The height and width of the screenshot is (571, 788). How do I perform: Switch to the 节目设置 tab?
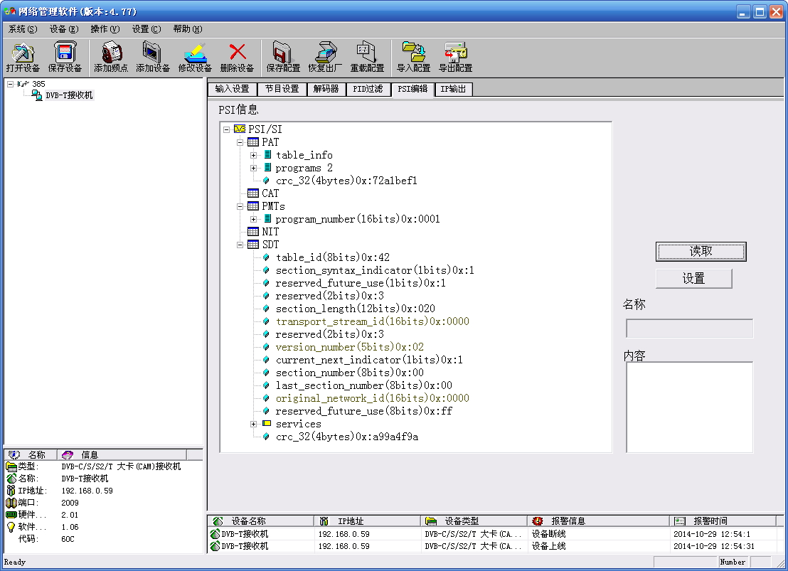coord(282,89)
